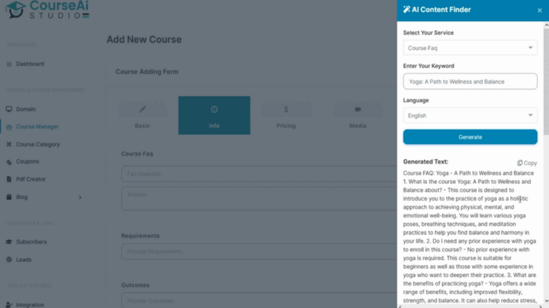Click the Leads target icon
The image size is (549, 308).
point(9,260)
